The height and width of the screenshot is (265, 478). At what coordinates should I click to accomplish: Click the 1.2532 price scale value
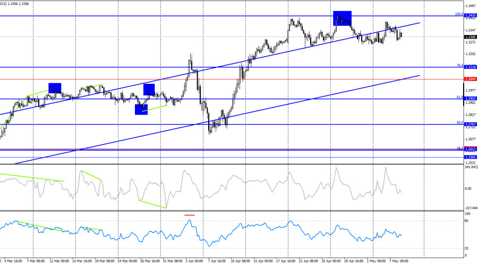point(471,163)
